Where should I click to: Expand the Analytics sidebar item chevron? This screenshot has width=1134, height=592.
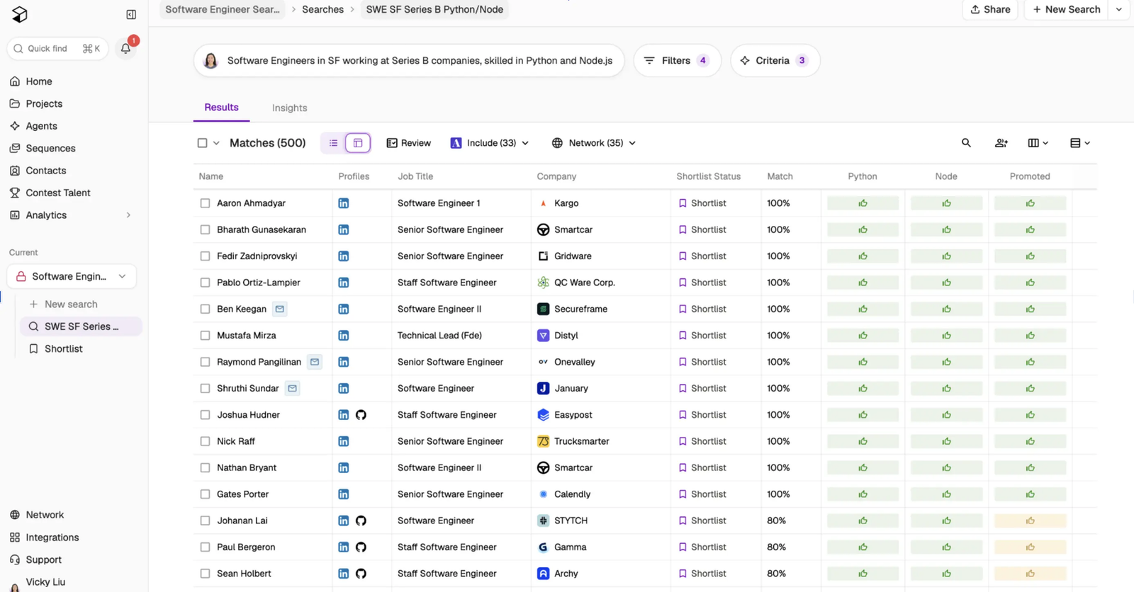click(128, 215)
